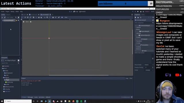Click the zoom in plus icon
Image resolution: width=184 pixels, height=103 pixels.
[x=31, y=22]
